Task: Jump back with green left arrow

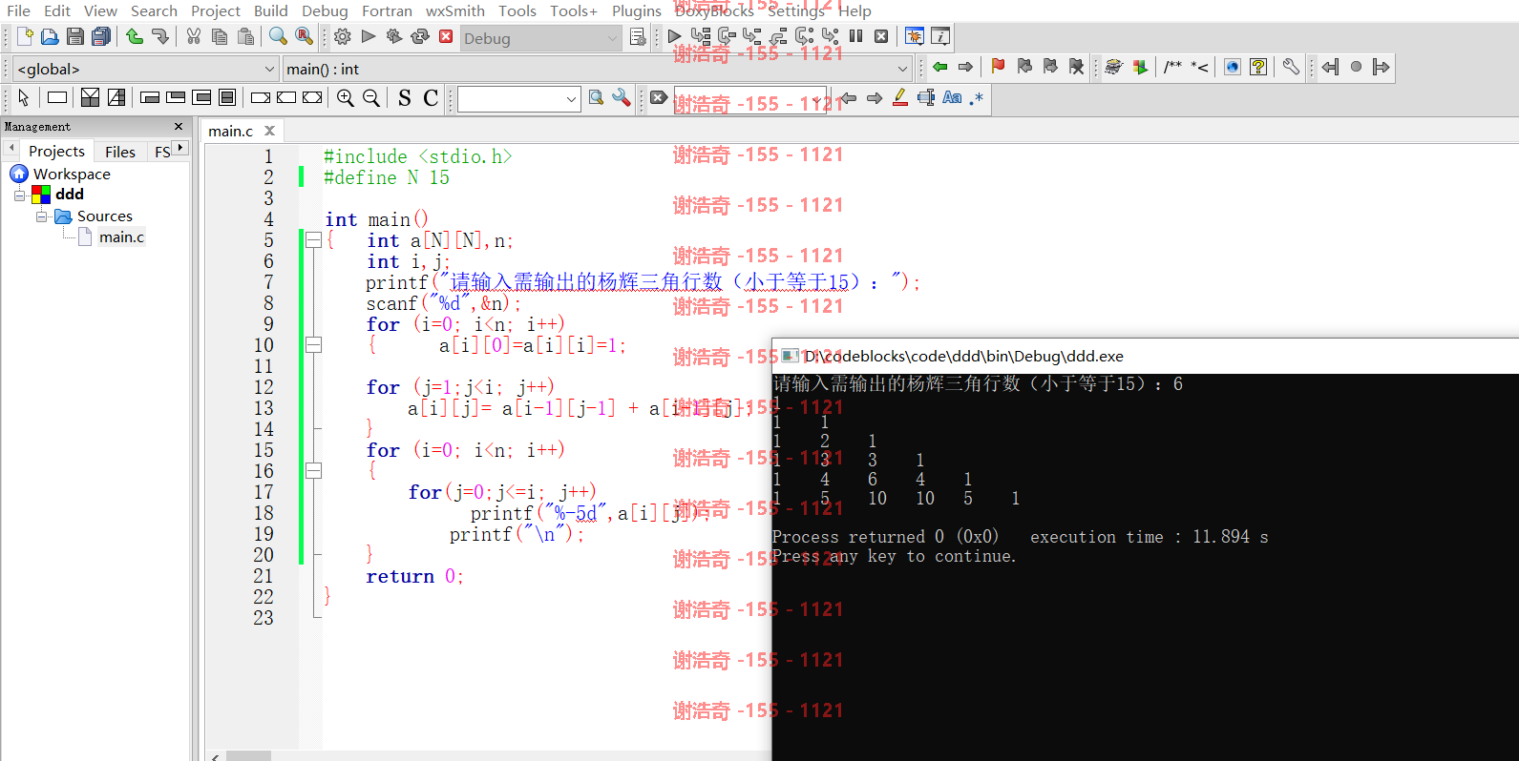Action: pos(940,67)
